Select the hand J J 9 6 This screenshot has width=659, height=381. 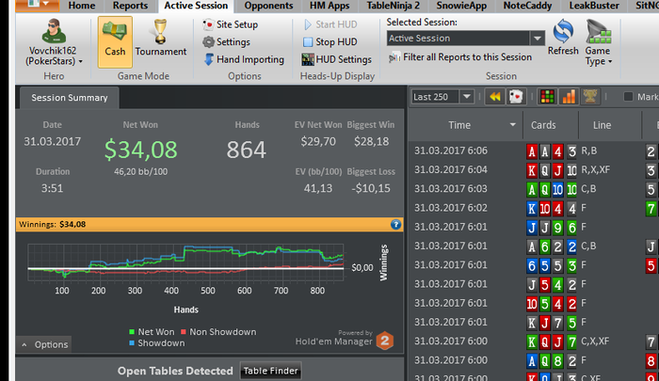click(533, 227)
